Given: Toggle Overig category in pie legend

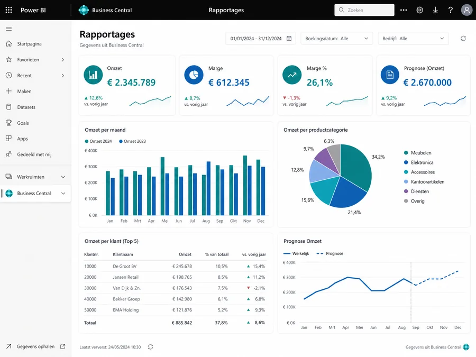Looking at the screenshot, I should (414, 201).
